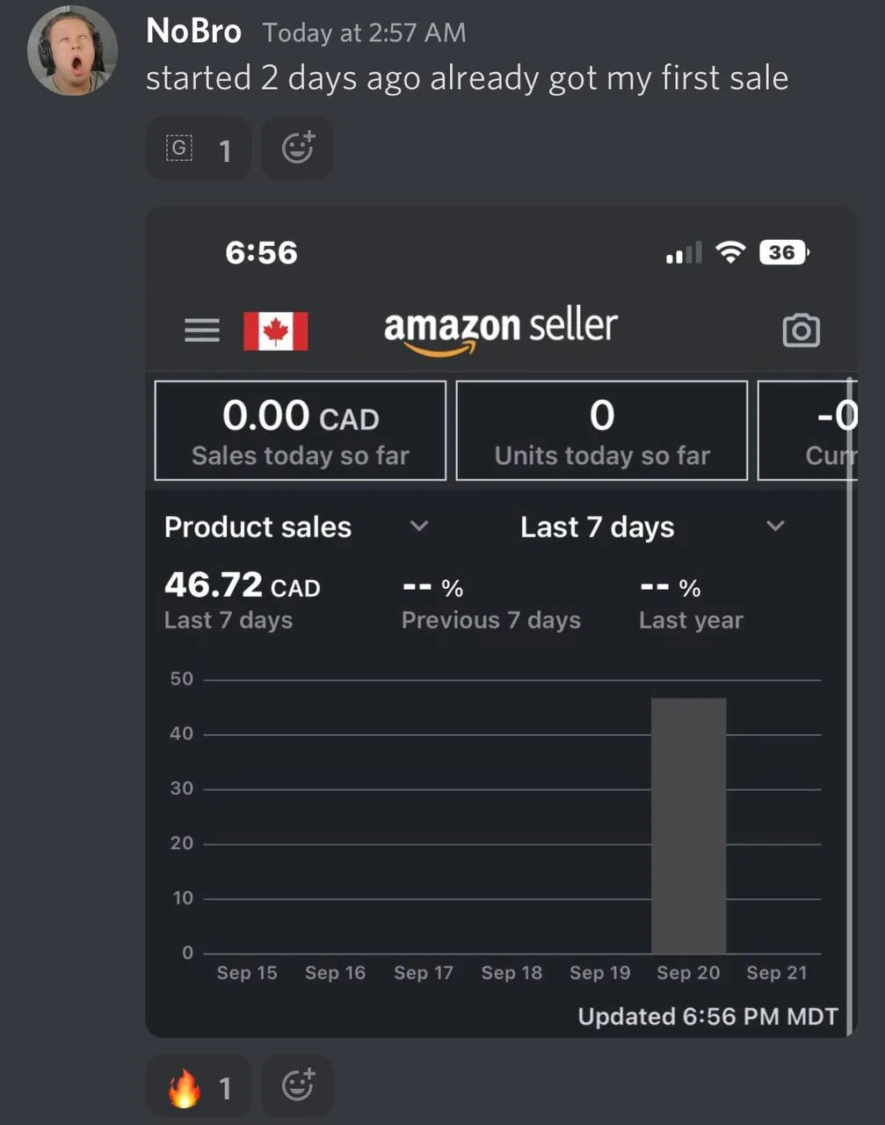Click the amazon seller logo
The width and height of the screenshot is (885, 1125).
point(500,329)
